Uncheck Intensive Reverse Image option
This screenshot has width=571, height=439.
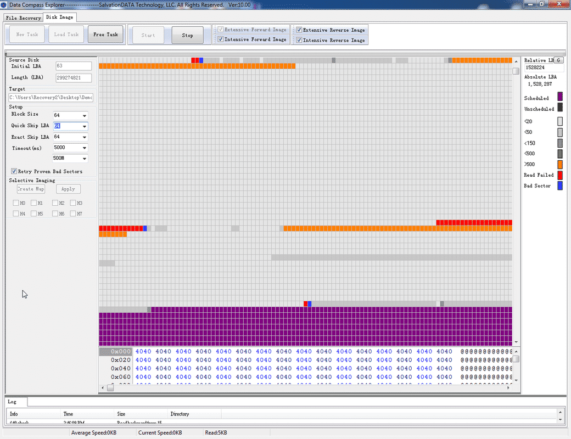(x=299, y=40)
